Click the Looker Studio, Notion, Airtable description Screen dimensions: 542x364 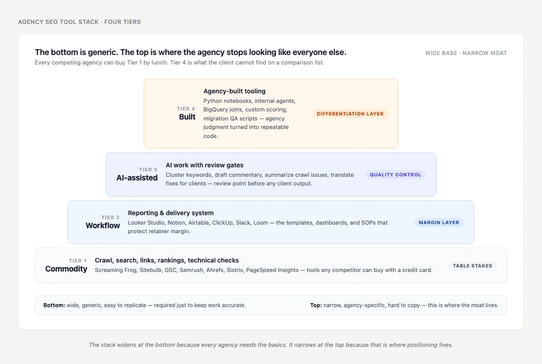point(258,227)
